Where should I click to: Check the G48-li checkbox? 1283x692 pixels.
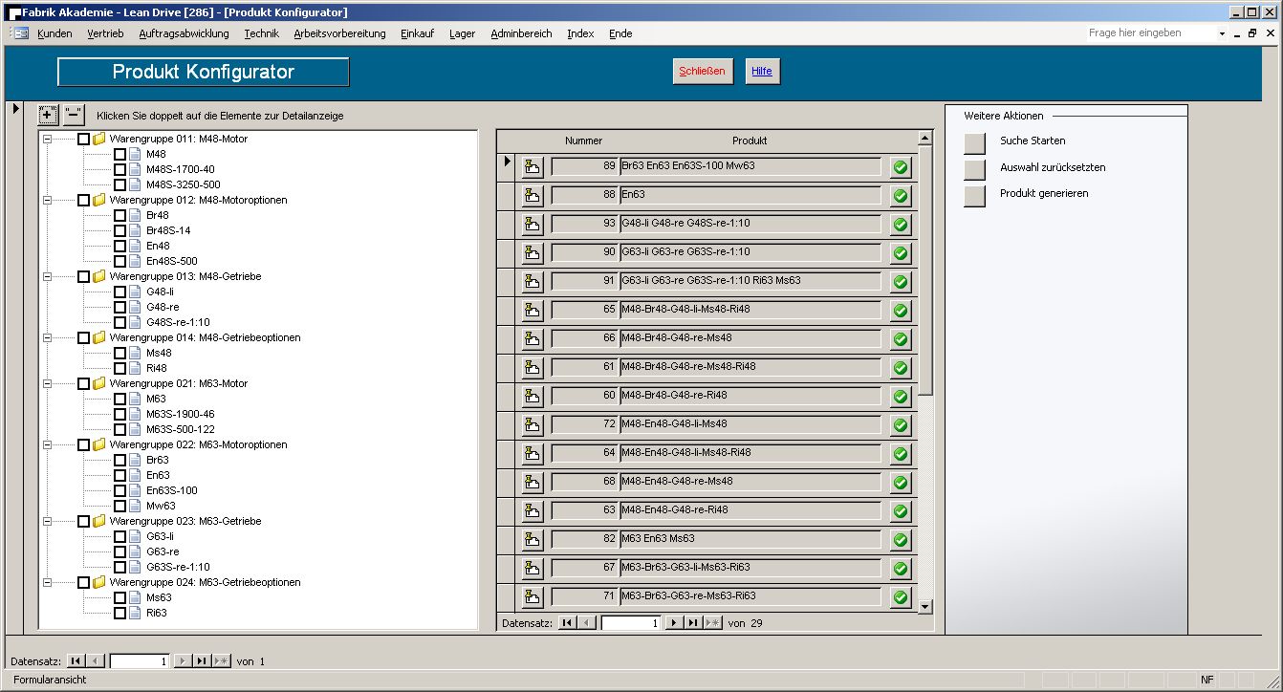coord(120,292)
